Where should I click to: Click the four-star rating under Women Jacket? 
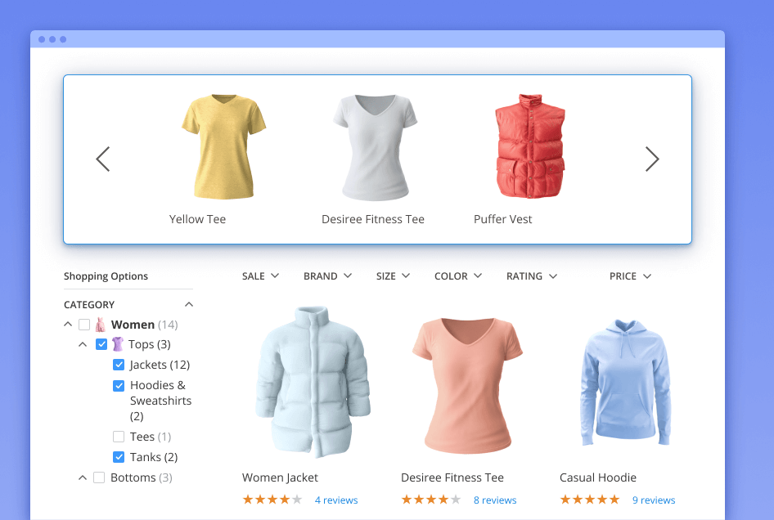272,500
